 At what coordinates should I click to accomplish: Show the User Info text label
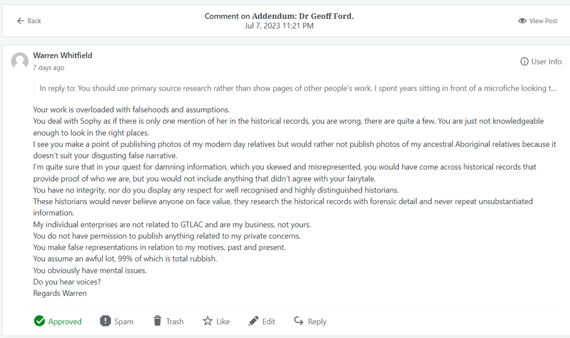click(x=546, y=62)
